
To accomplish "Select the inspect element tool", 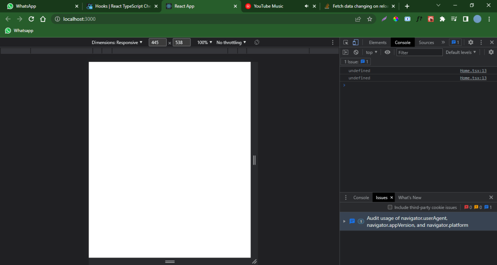I will [x=346, y=42].
